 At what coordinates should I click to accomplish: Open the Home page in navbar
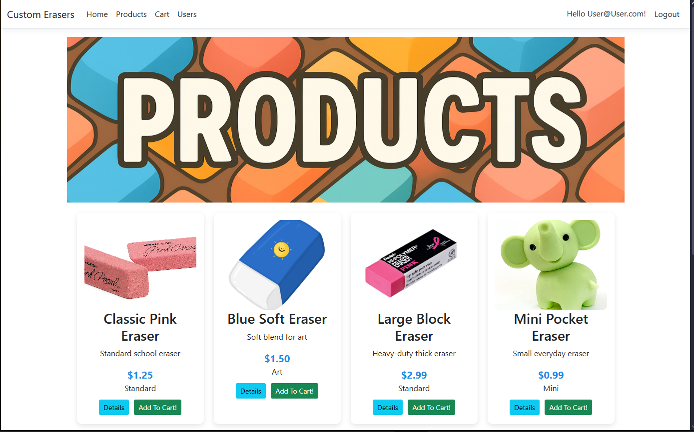(97, 14)
